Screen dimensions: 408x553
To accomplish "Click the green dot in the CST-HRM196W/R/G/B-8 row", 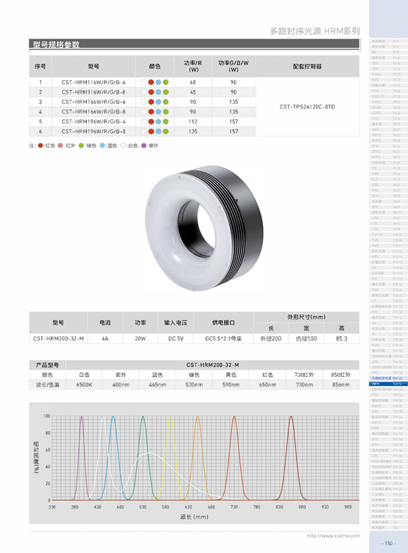I will pos(166,131).
